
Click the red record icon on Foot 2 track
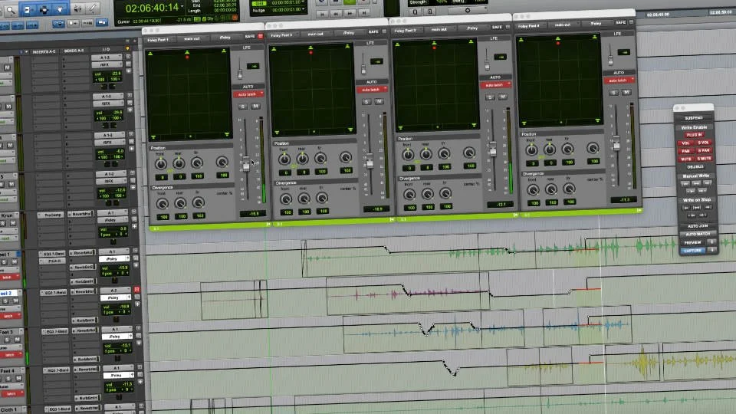136,290
